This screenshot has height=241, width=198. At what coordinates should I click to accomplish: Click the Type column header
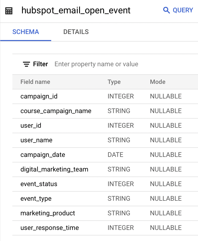click(x=114, y=82)
